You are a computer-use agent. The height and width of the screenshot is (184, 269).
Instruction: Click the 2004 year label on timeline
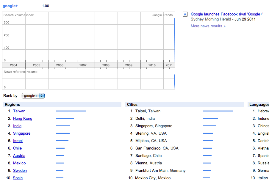click(14, 65)
